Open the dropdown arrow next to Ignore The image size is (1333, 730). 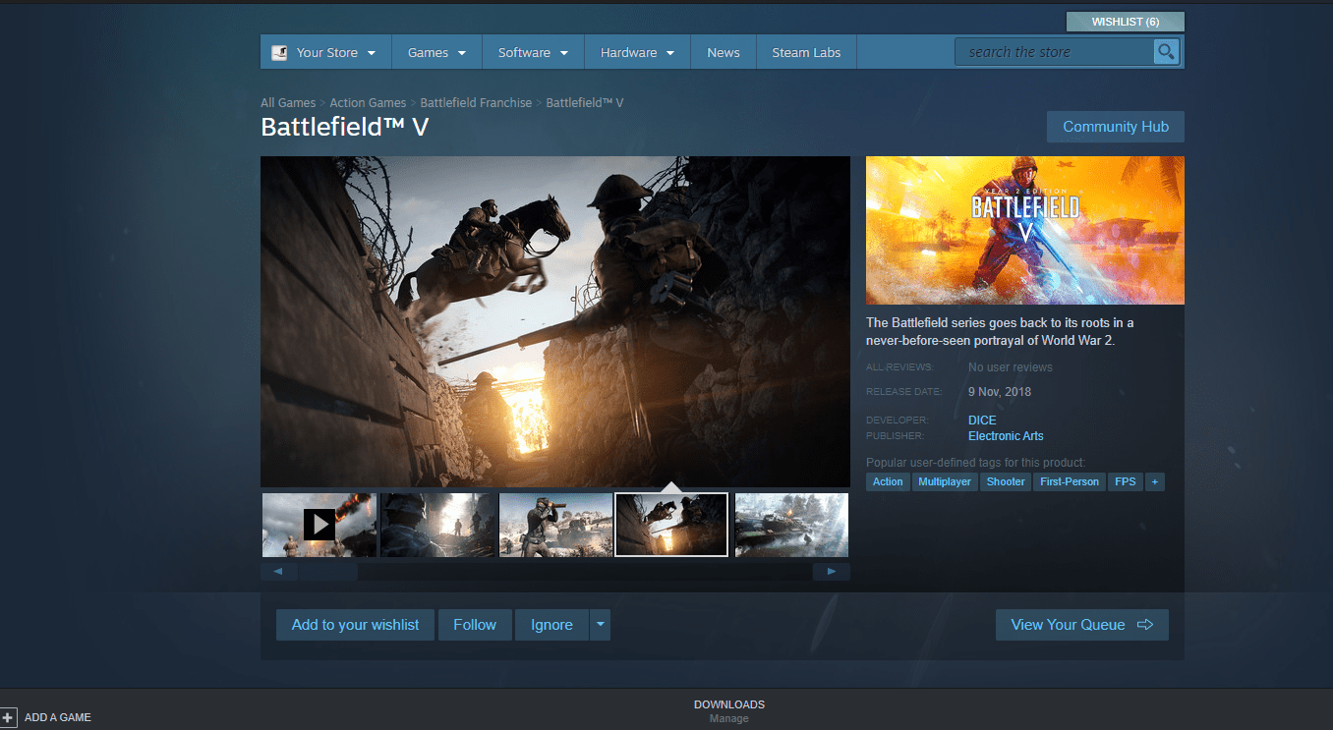pos(600,625)
